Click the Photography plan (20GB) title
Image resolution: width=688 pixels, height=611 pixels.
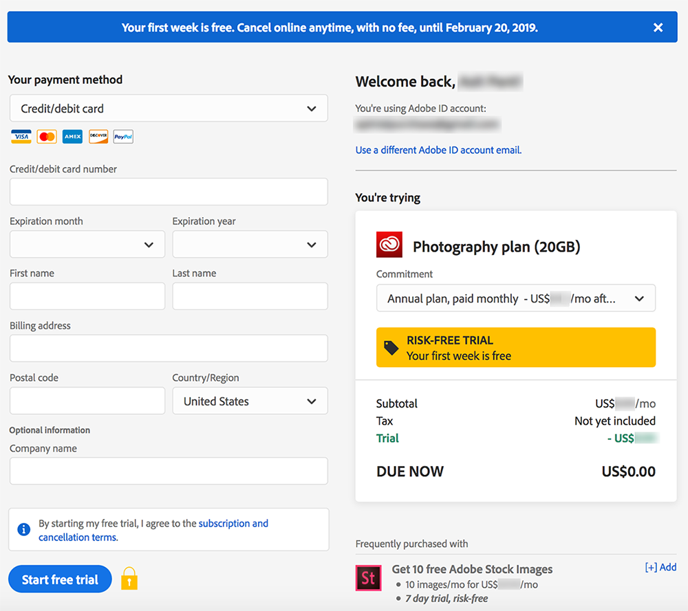tap(496, 247)
